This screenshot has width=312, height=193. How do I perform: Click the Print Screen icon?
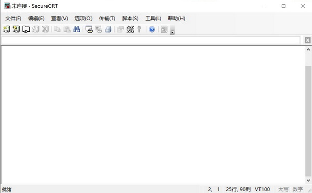point(89,30)
